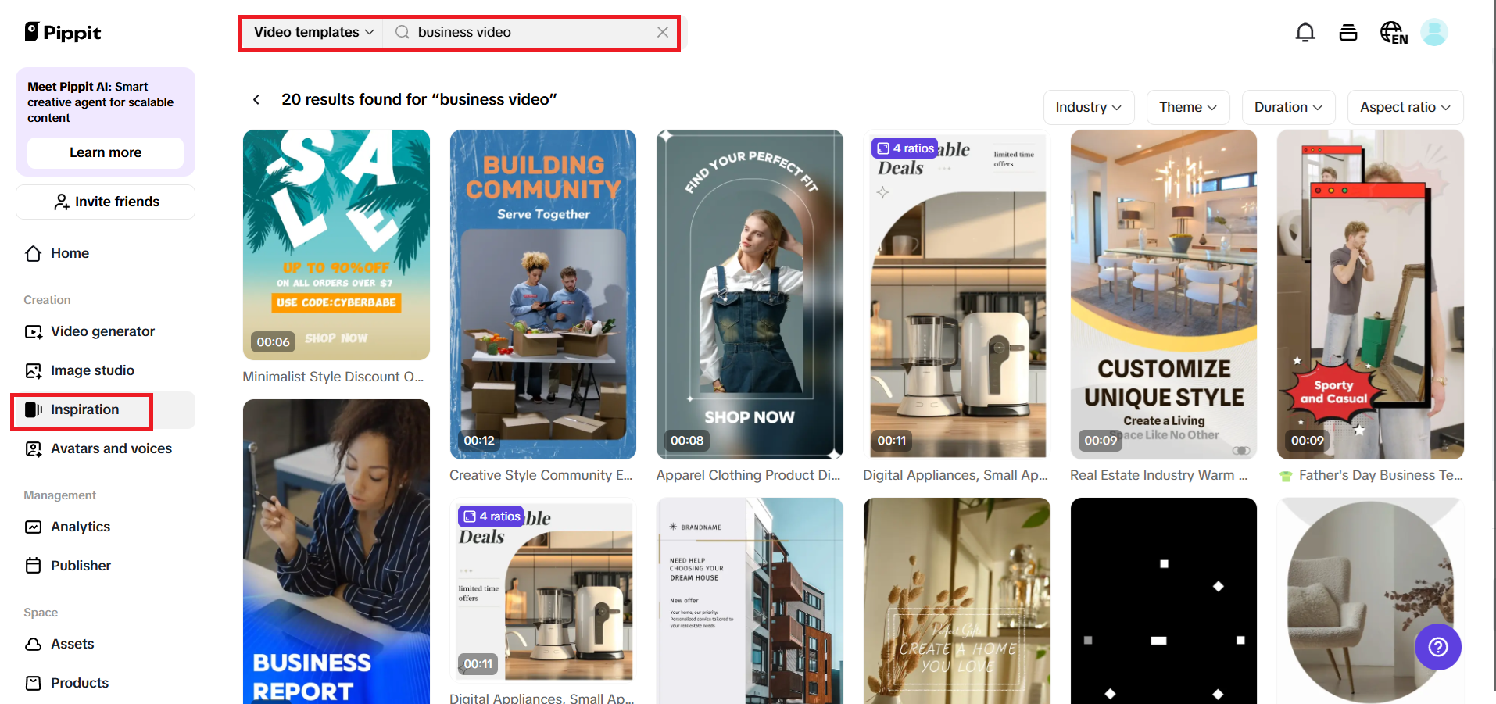
Task: Open Assets with its sidebar icon
Action: pyautogui.click(x=33, y=644)
